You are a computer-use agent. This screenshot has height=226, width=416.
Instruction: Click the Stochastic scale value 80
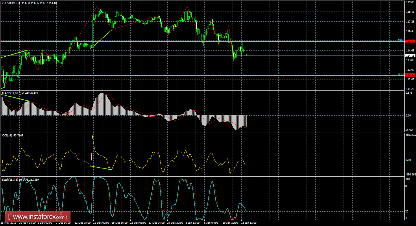click(407, 186)
